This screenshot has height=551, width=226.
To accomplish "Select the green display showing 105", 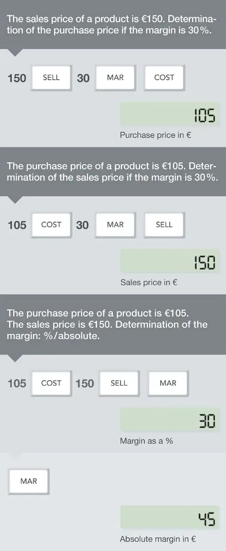I will (170, 114).
